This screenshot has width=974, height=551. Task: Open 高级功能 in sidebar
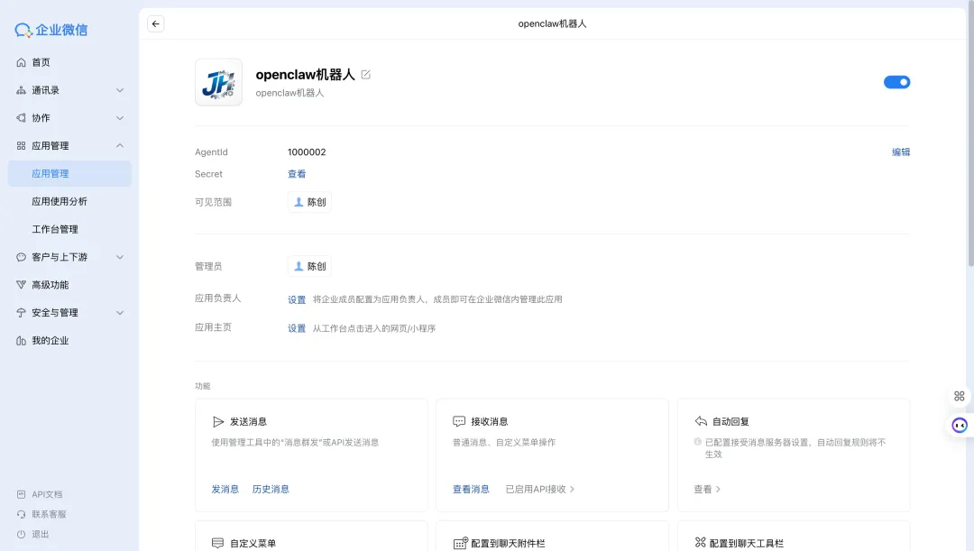click(51, 284)
